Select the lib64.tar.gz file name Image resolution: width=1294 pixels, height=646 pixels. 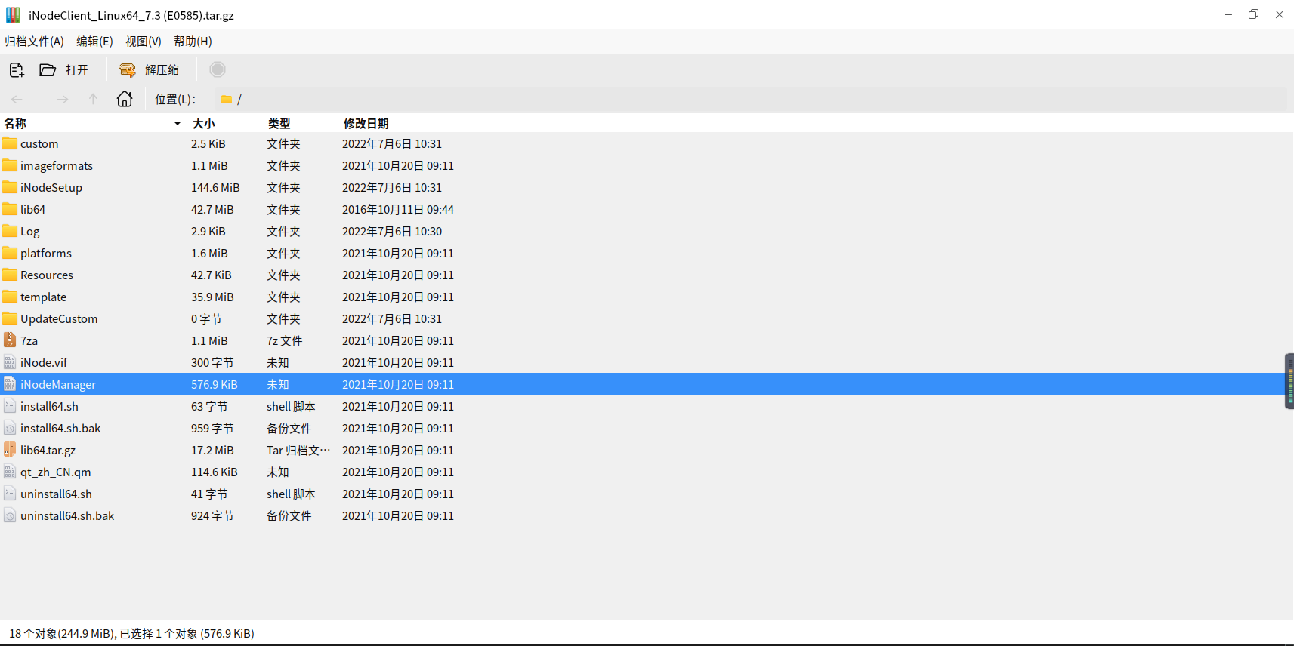click(x=48, y=450)
